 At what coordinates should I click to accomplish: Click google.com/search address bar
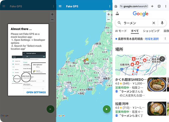click(134, 6)
